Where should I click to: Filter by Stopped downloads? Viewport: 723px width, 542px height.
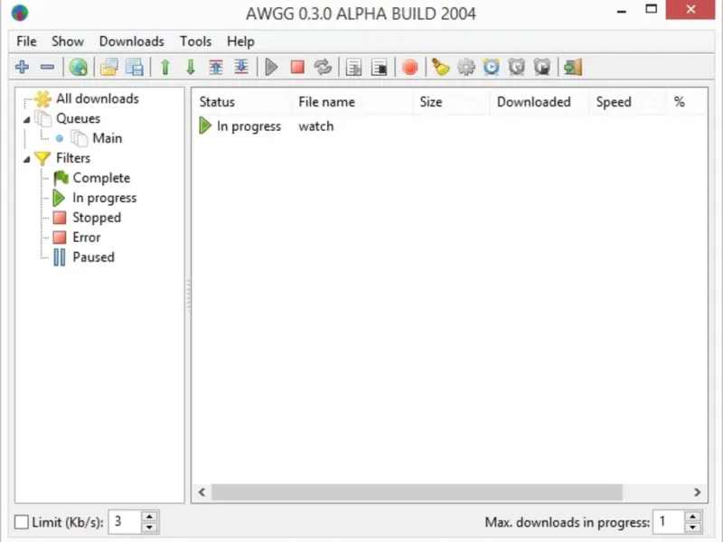click(97, 218)
